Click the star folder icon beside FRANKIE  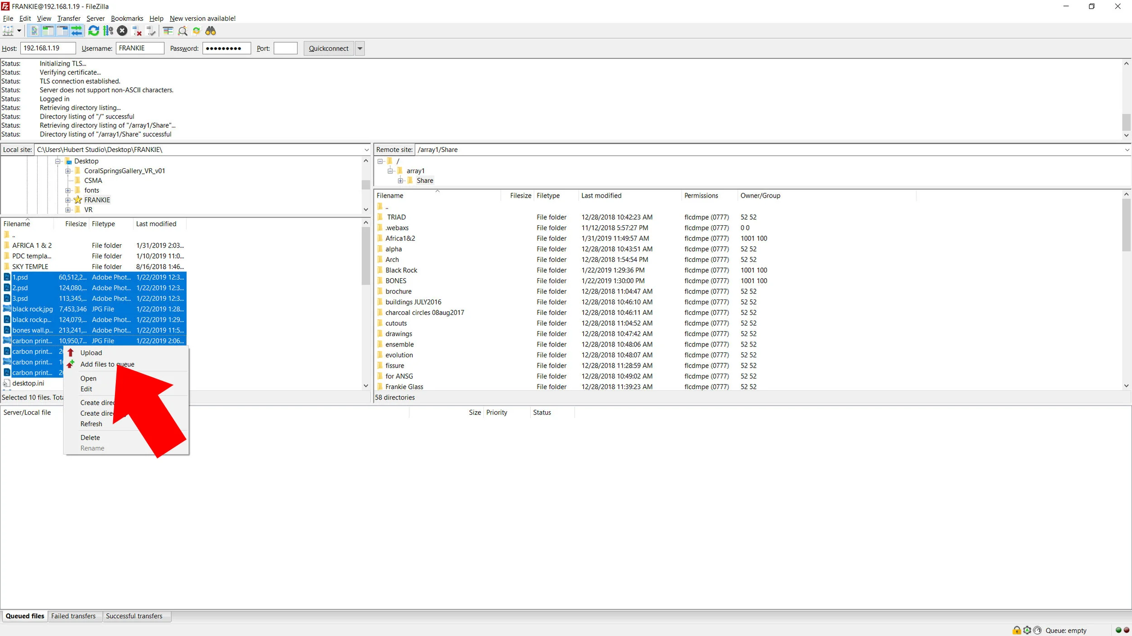(78, 199)
